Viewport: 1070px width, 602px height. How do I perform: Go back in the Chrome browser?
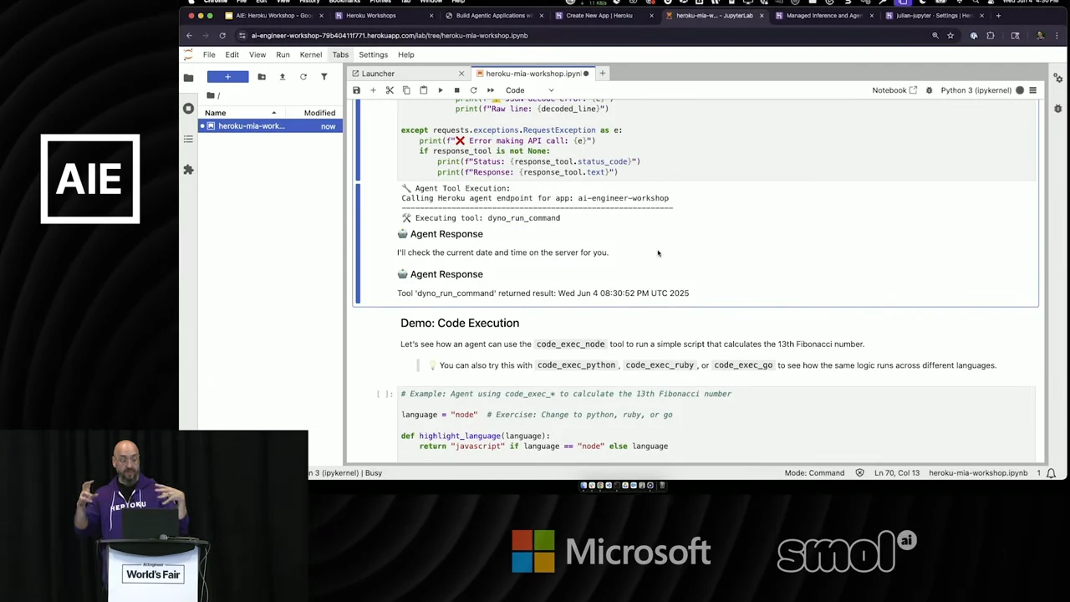tap(189, 35)
